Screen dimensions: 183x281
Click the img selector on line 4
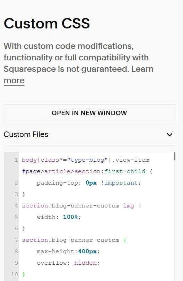[129, 206]
